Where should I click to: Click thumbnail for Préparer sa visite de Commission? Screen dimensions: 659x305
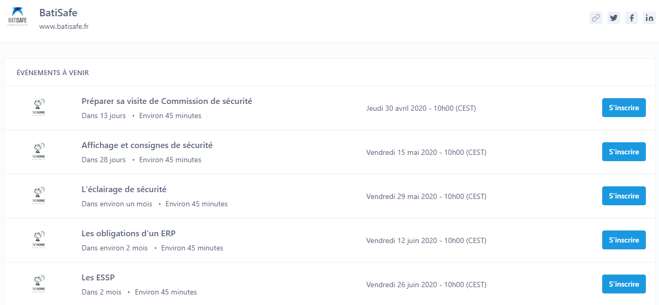(x=39, y=108)
